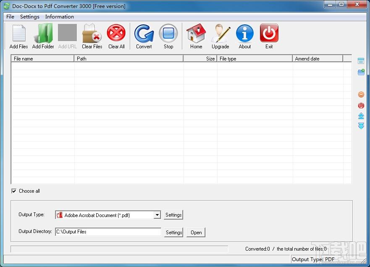Click 'Output Type: PDF' status bar text
Viewport: 370px width, 267px height.
click(x=313, y=259)
